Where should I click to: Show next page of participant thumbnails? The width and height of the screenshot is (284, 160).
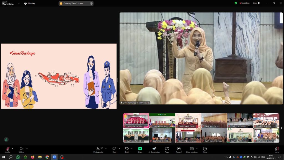(281, 128)
